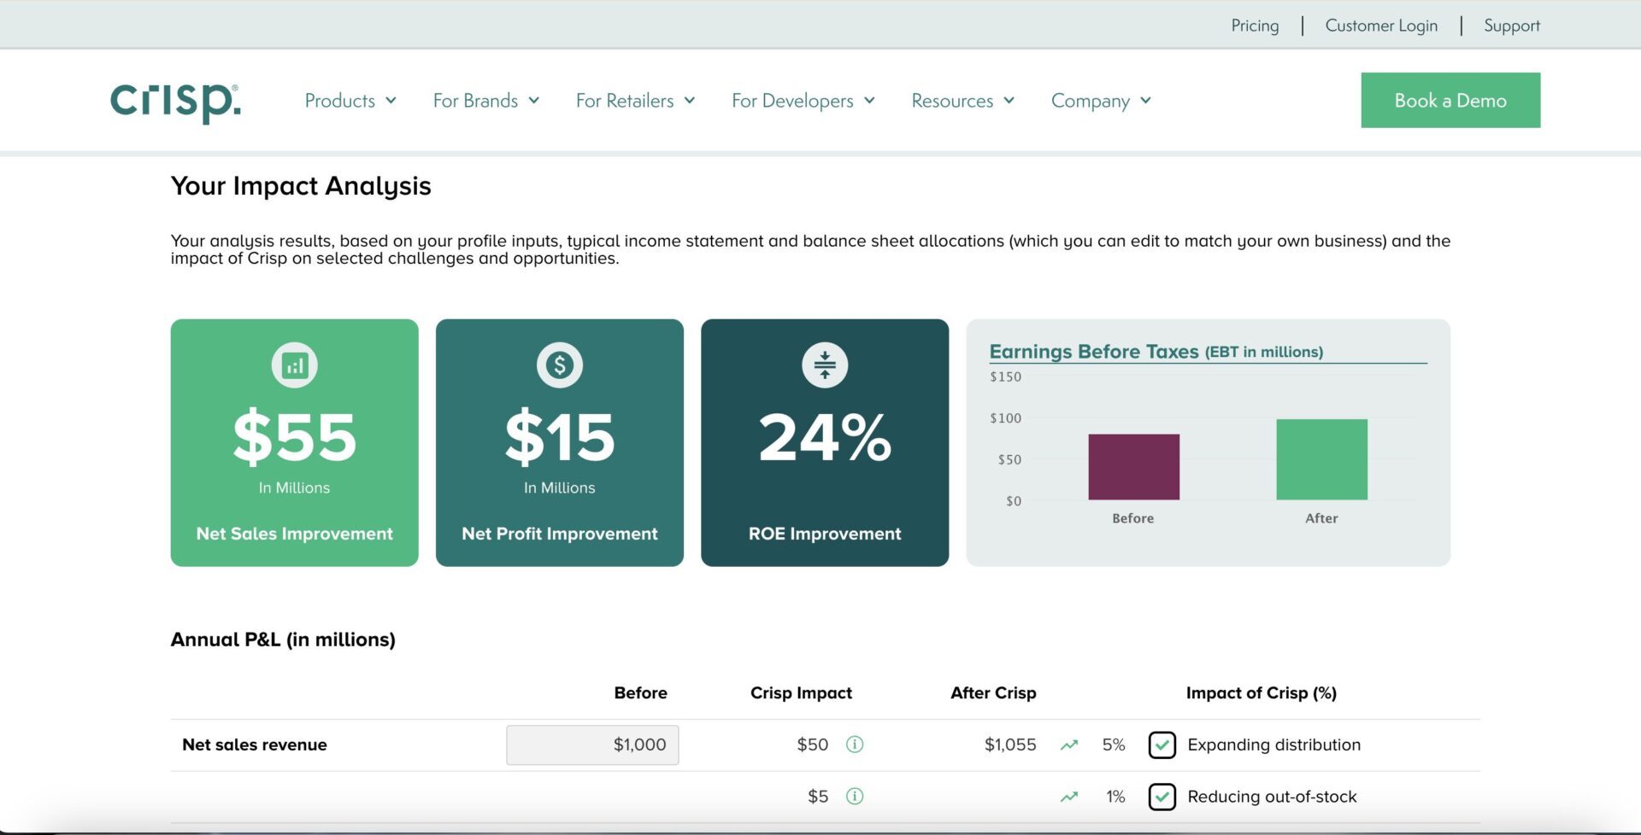Viewport: 1641px width, 835px height.
Task: Select the $55 Net Sales Improvement card
Action: pyautogui.click(x=295, y=442)
